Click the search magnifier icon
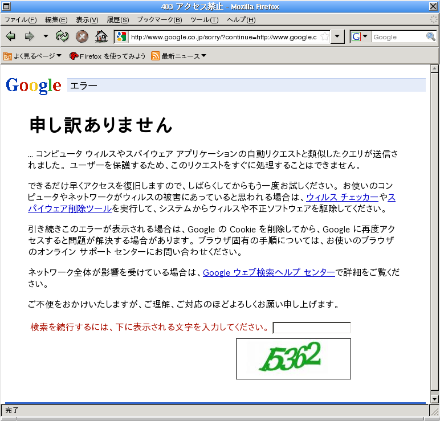The width and height of the screenshot is (440, 421). click(x=431, y=36)
